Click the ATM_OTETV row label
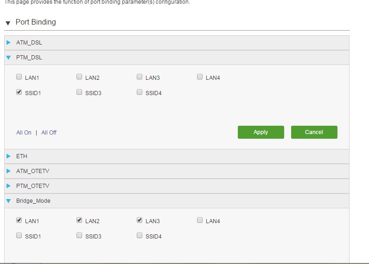 (x=33, y=171)
